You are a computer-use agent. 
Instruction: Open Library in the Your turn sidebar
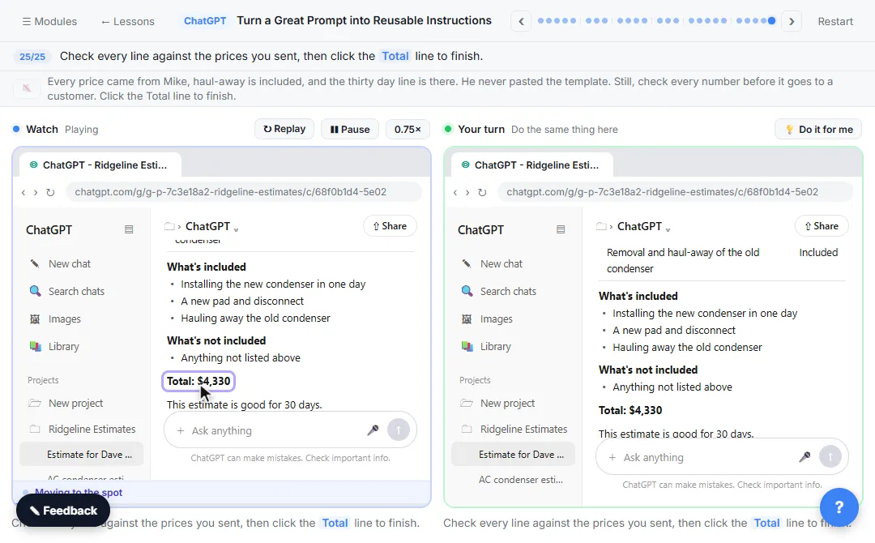[x=514, y=347]
